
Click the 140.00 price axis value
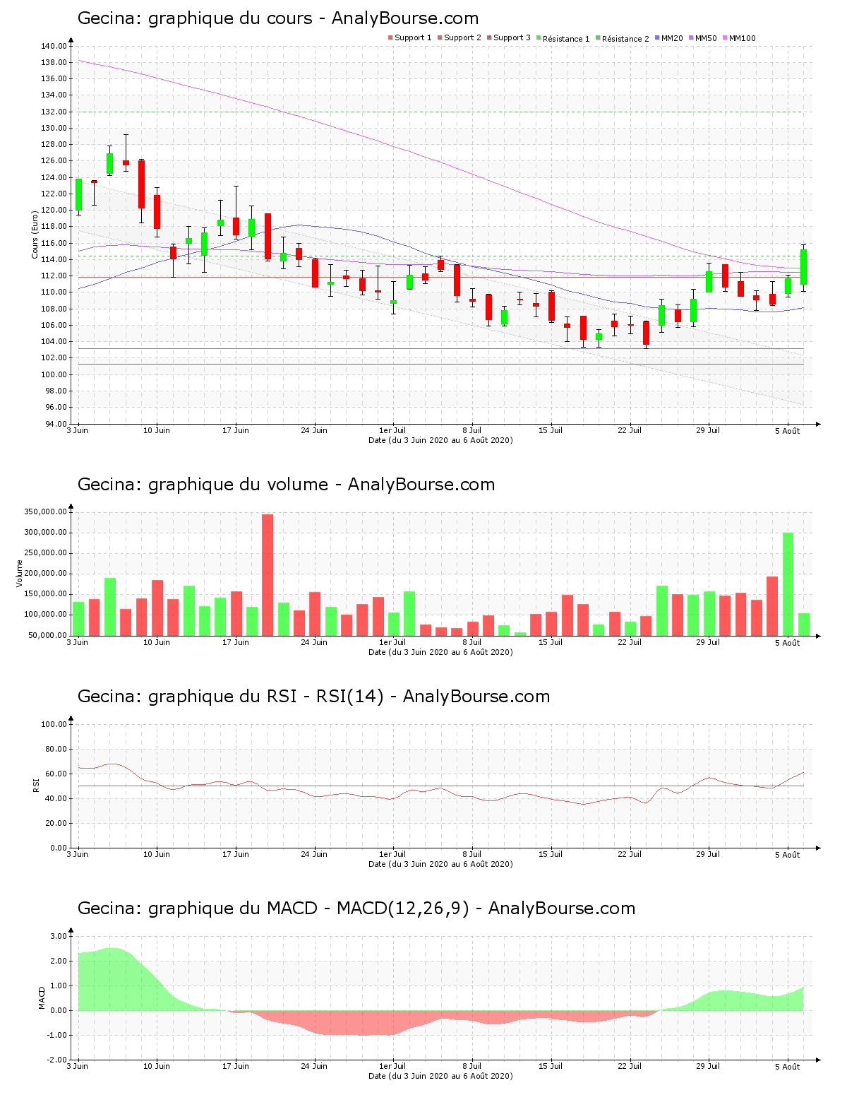pos(54,46)
